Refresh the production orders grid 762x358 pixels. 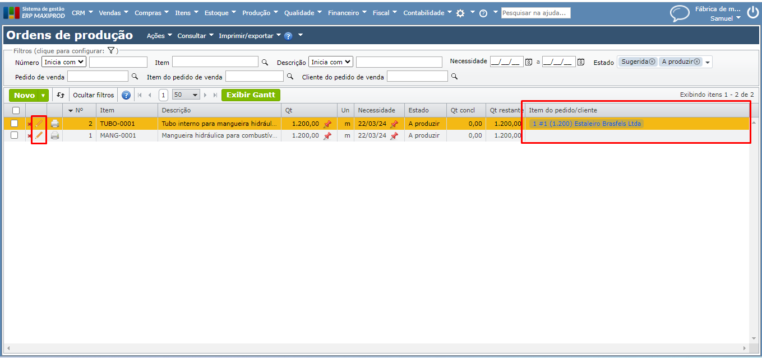pyautogui.click(x=61, y=95)
